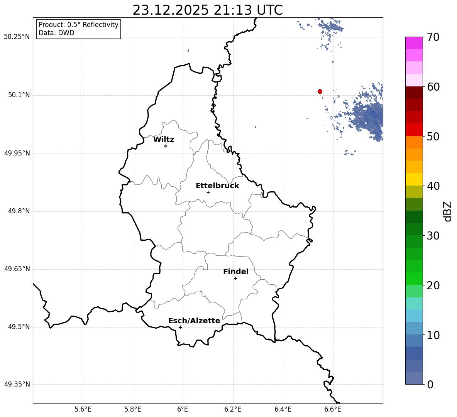The width and height of the screenshot is (457, 417).
Task: Click the colorbar tick label 0
Action: click(x=430, y=384)
